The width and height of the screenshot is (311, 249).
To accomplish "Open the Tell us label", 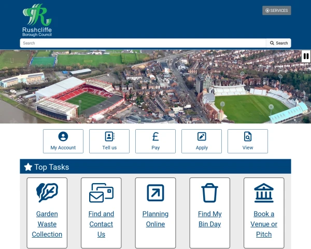I will pos(109,148).
